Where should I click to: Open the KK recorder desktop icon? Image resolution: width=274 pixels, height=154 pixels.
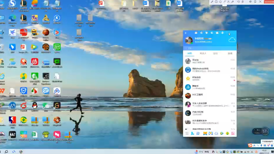pos(12,135)
